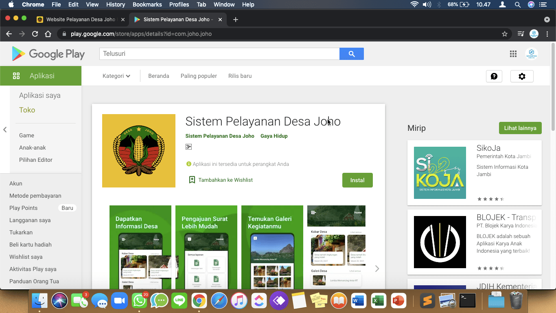Open Safari from the Dock
Screen dimensions: 556x313
tap(219, 301)
